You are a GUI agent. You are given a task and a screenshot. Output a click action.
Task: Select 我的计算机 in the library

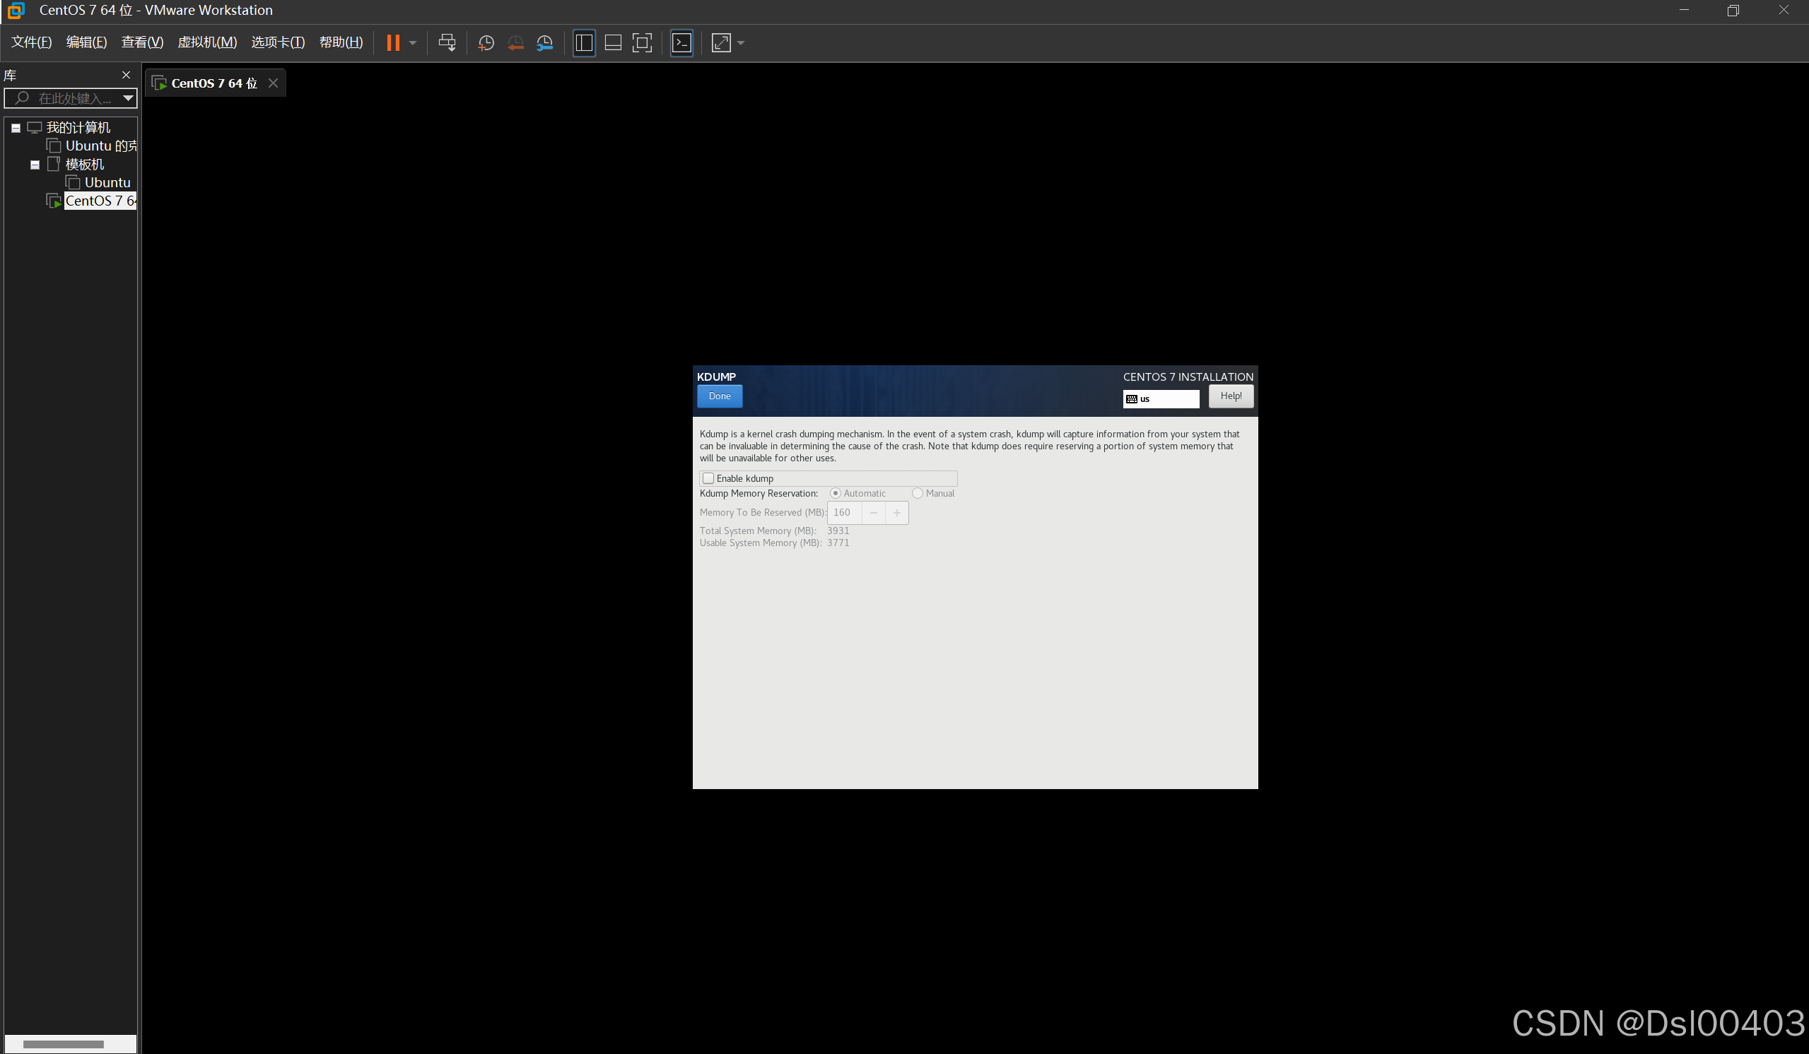pos(78,128)
